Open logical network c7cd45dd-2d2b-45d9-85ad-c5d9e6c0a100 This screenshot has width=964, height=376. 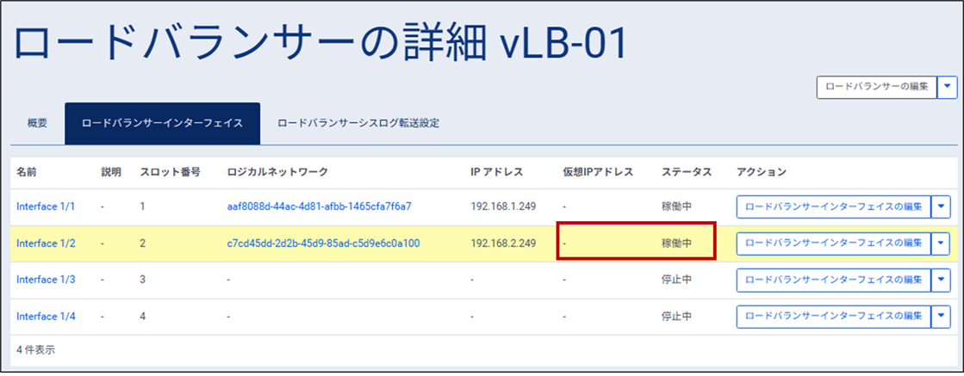pos(323,243)
